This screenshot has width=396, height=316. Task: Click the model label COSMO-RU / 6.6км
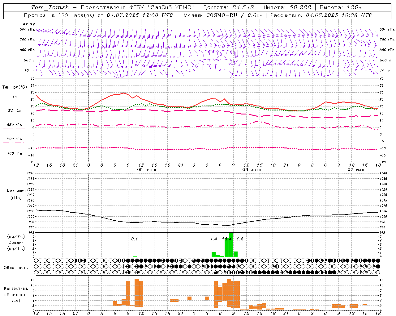[234, 15]
